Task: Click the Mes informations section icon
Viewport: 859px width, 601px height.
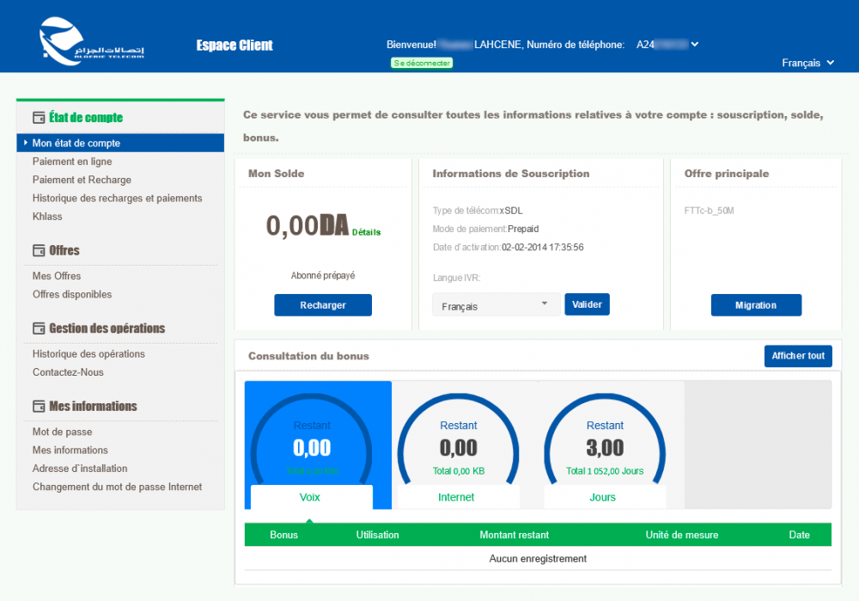Action: coord(39,407)
